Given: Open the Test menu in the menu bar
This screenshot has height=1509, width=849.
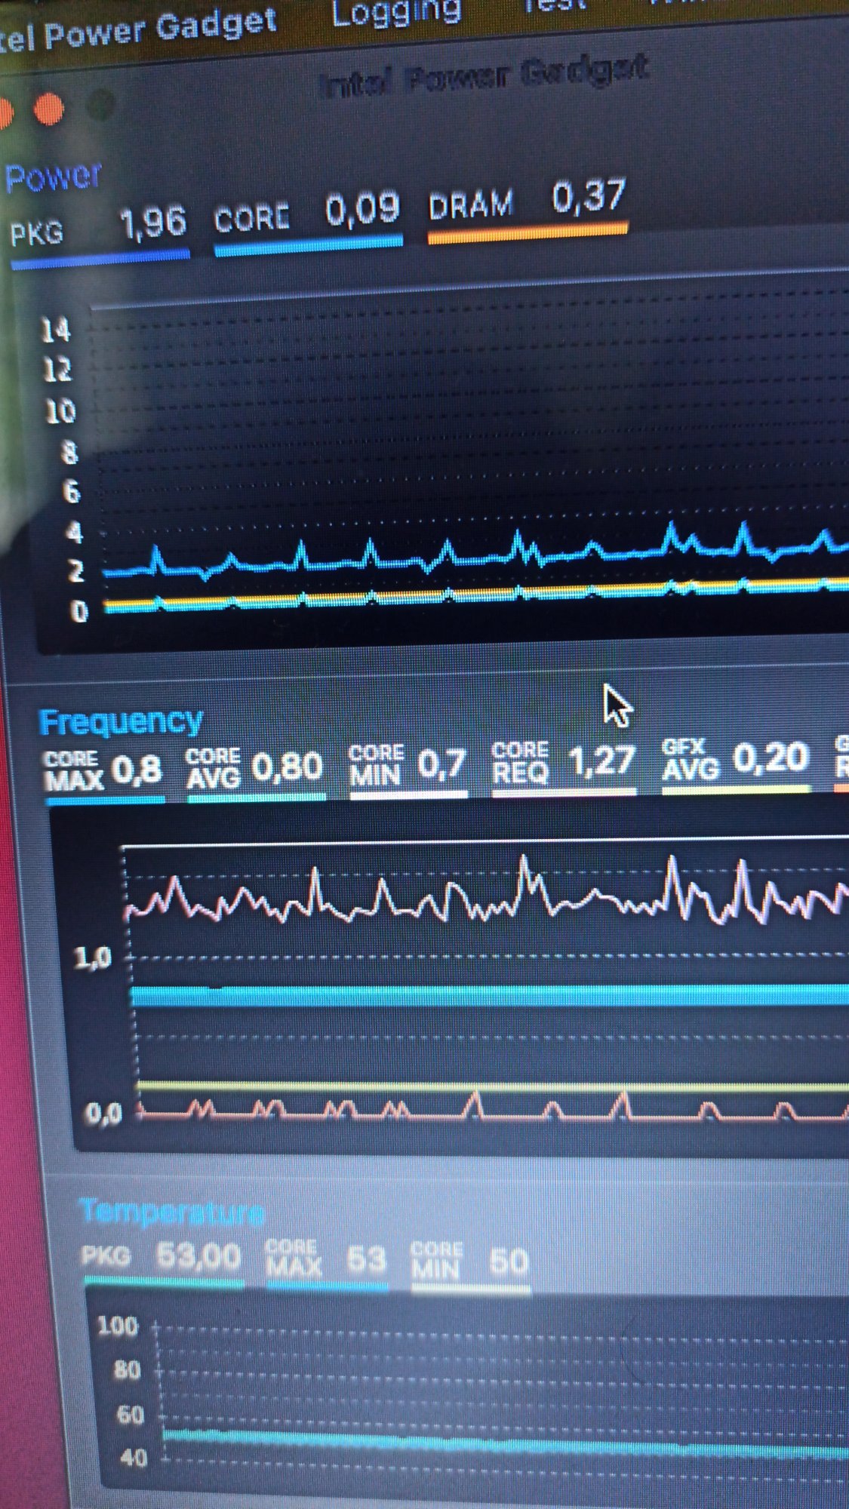Looking at the screenshot, I should (x=555, y=6).
